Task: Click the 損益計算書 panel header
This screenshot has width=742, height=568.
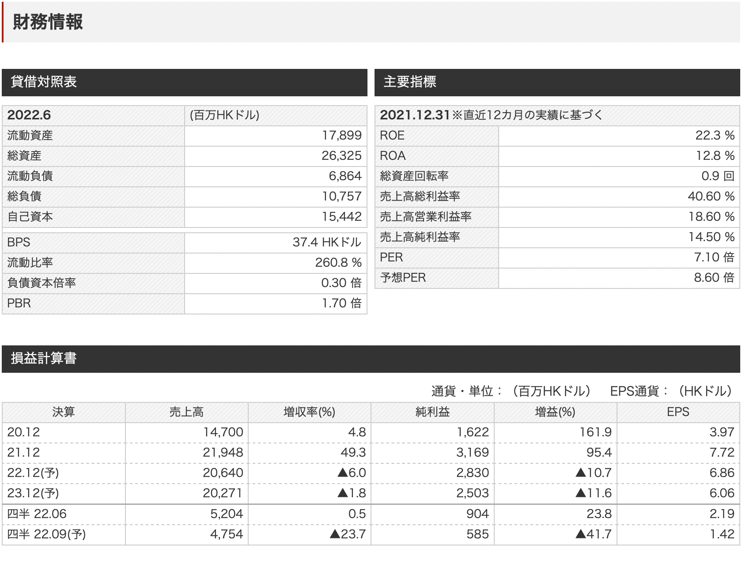Action: tap(371, 359)
